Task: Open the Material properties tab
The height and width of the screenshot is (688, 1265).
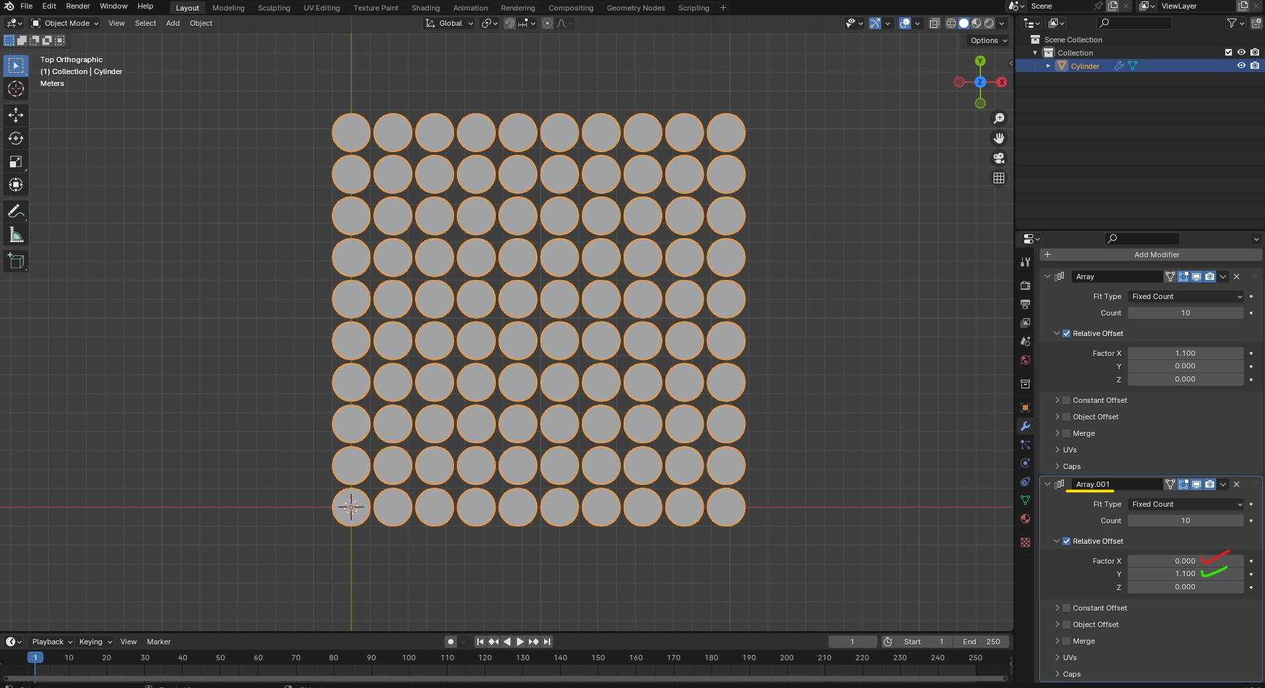Action: tap(1025, 519)
